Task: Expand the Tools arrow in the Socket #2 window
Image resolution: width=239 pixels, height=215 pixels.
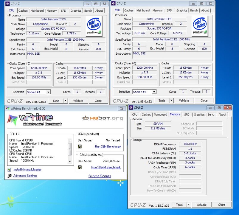Action: coord(171,100)
